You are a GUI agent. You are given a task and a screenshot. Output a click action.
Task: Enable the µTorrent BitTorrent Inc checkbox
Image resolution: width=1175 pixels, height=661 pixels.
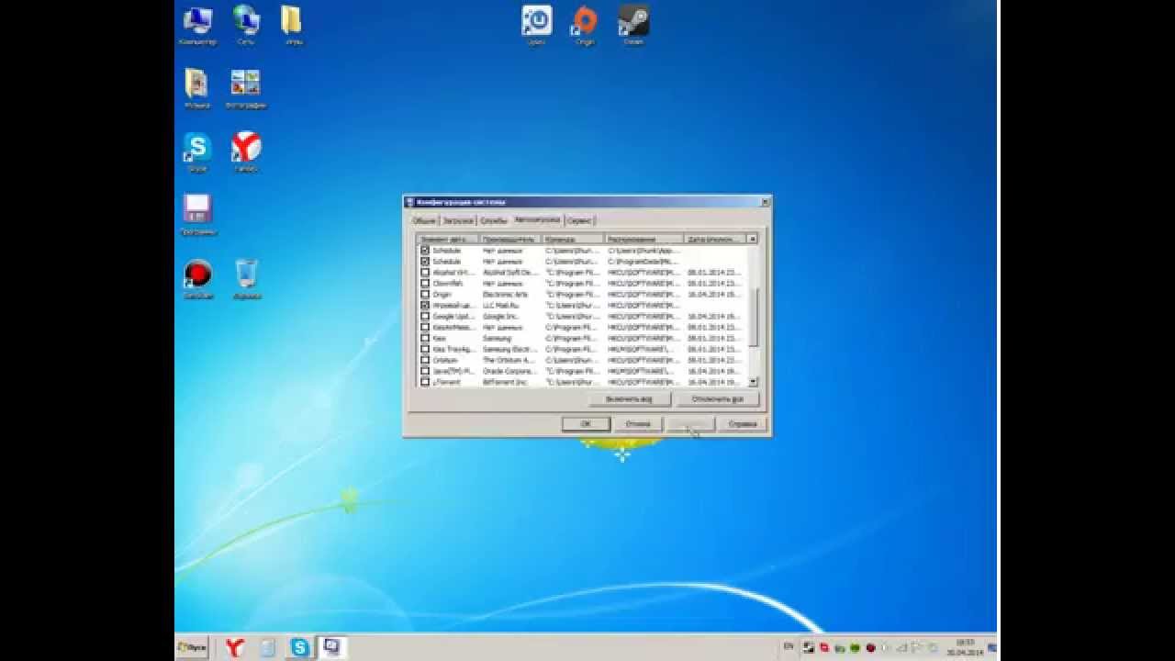tap(425, 382)
